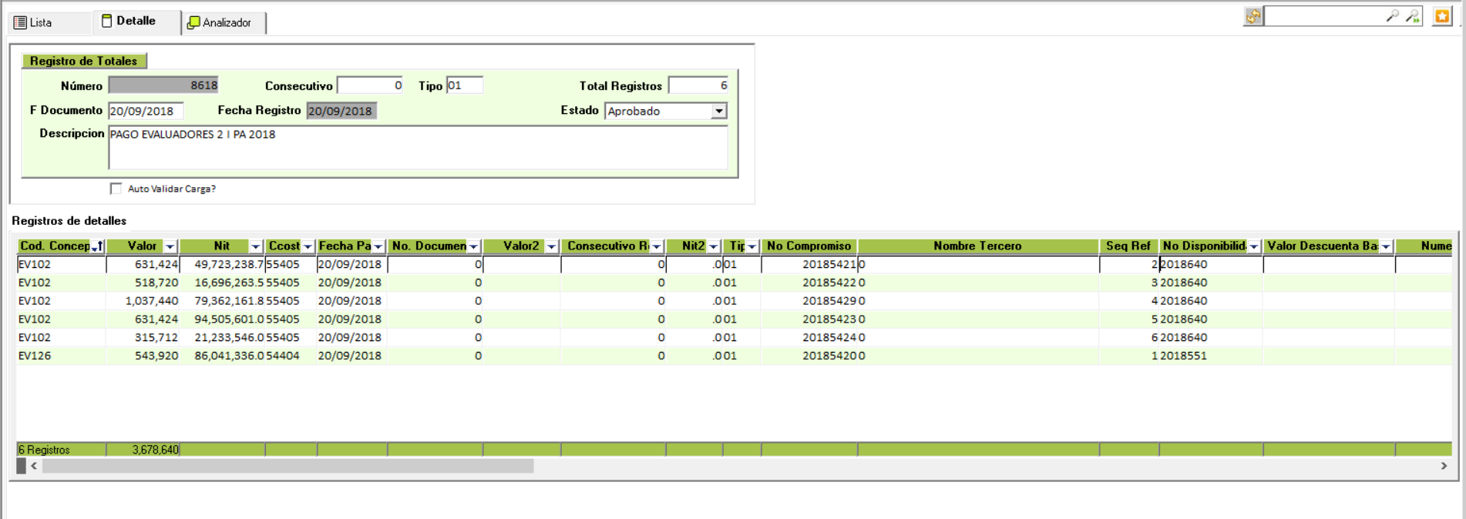This screenshot has height=519, width=1466.
Task: Click the Tipo field with 01
Action: 465,85
